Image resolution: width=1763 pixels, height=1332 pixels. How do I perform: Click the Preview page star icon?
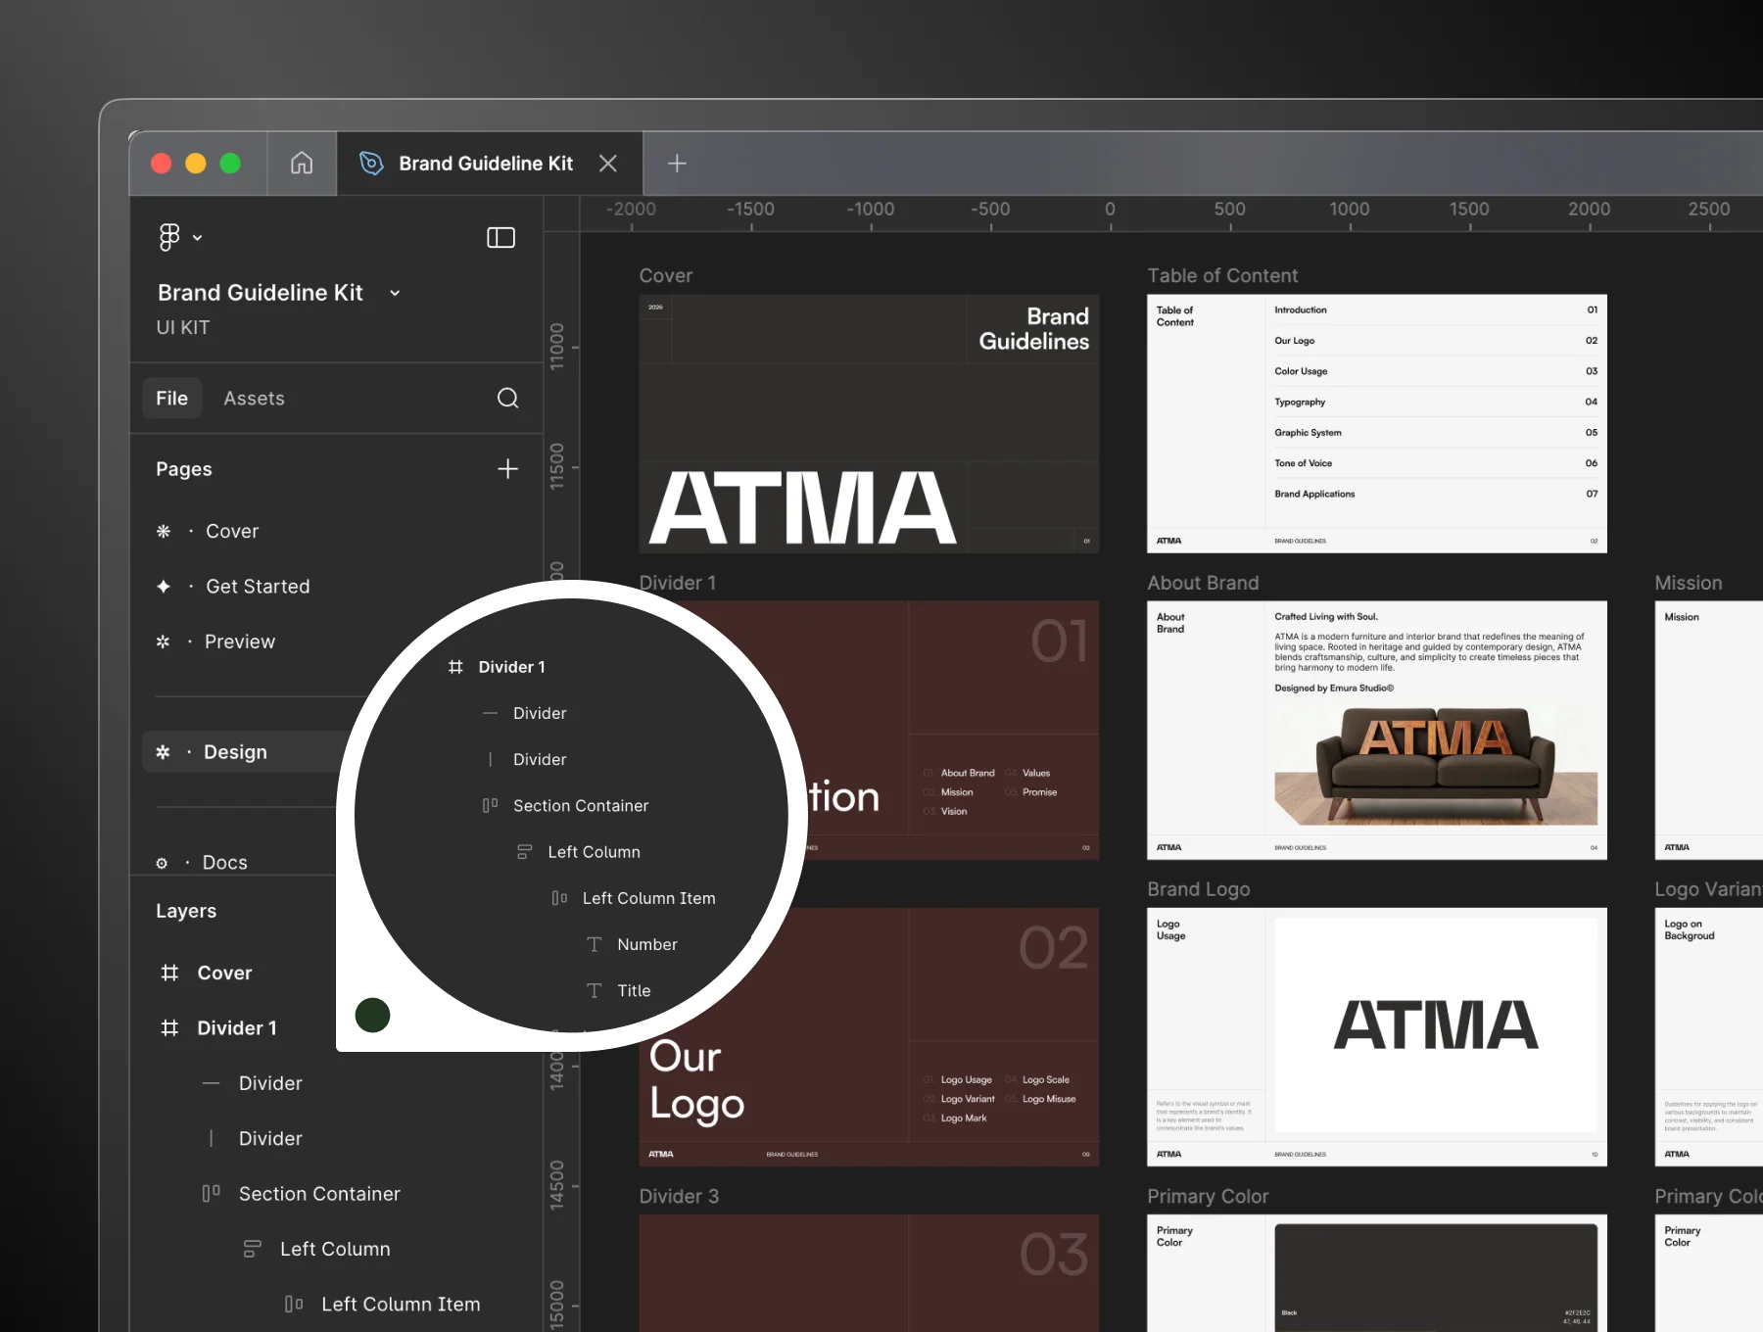coord(163,642)
